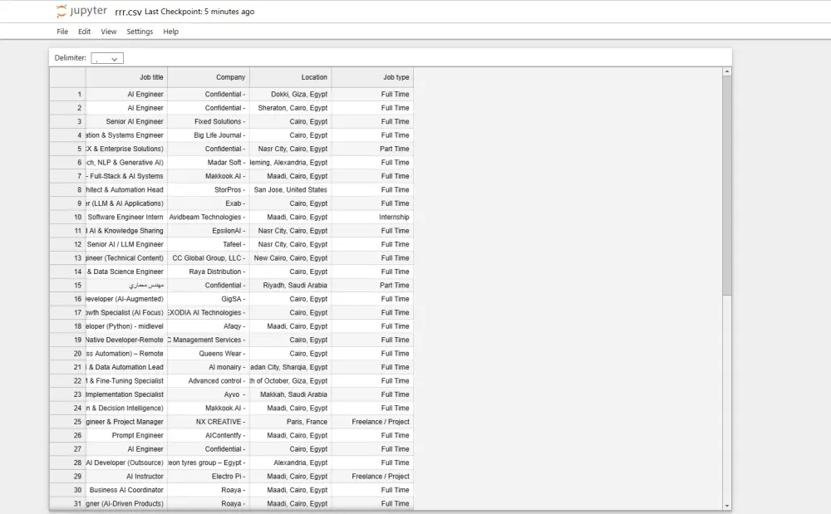
Task: Click the 'Afaqy -' cell
Action: [209, 326]
